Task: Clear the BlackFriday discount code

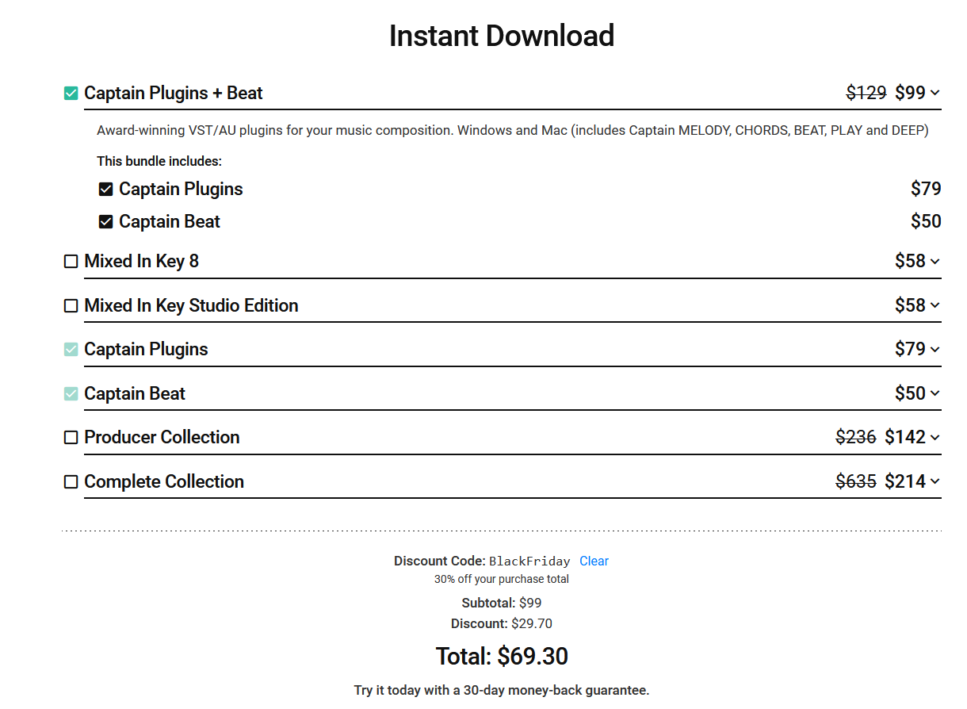Action: pyautogui.click(x=594, y=561)
